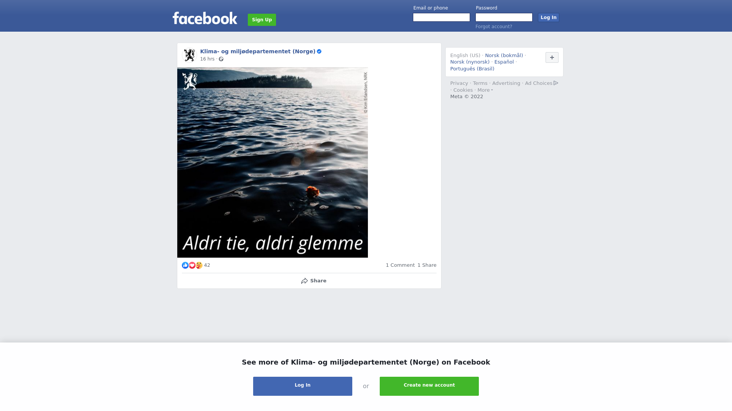The image size is (732, 411).
Task: Click the Forgot account link
Action: [494, 27]
